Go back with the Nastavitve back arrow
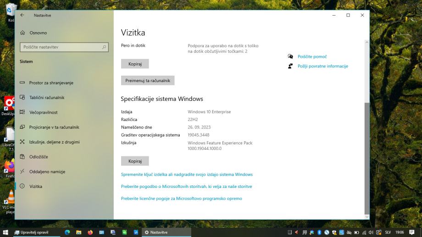This screenshot has width=422, height=237. (22, 15)
